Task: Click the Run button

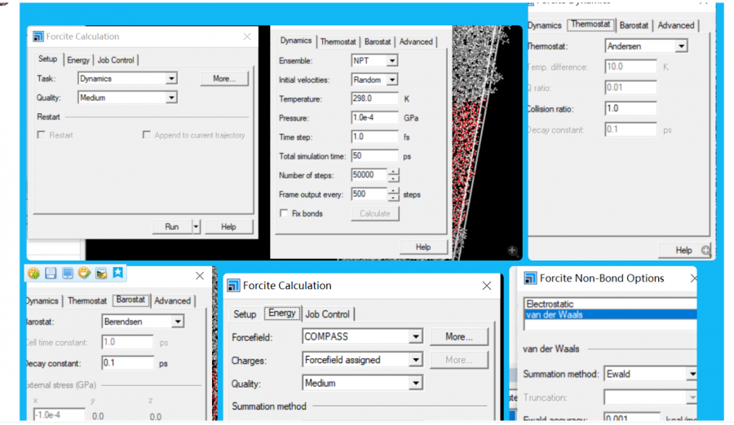Action: [x=172, y=227]
